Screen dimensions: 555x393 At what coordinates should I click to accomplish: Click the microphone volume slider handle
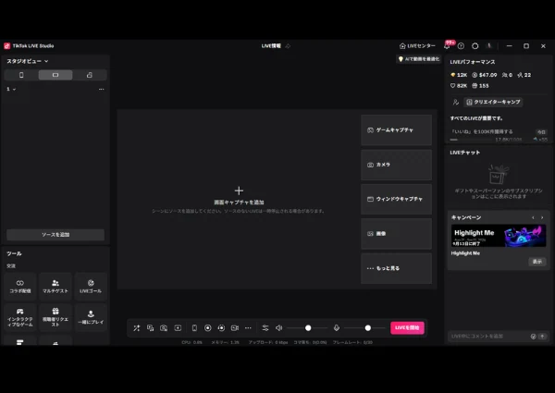(368, 328)
